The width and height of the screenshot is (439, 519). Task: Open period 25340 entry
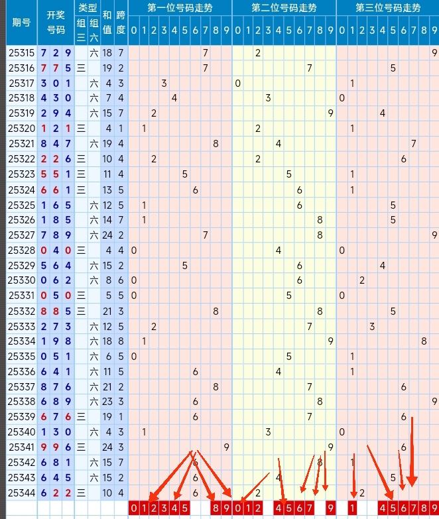click(x=21, y=432)
